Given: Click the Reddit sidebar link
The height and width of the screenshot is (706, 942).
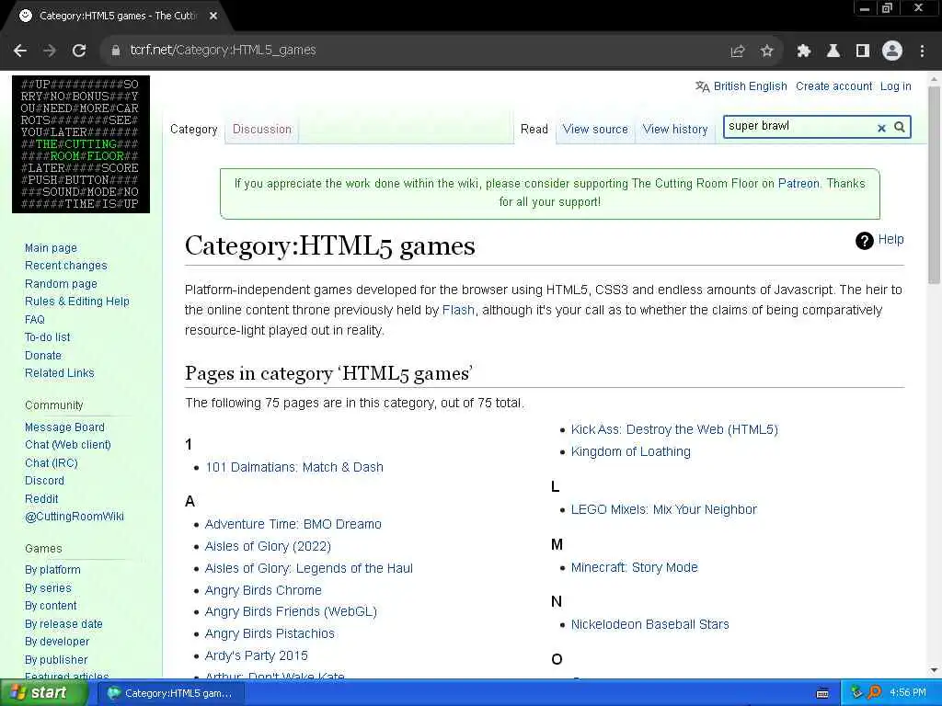Looking at the screenshot, I should [41, 498].
